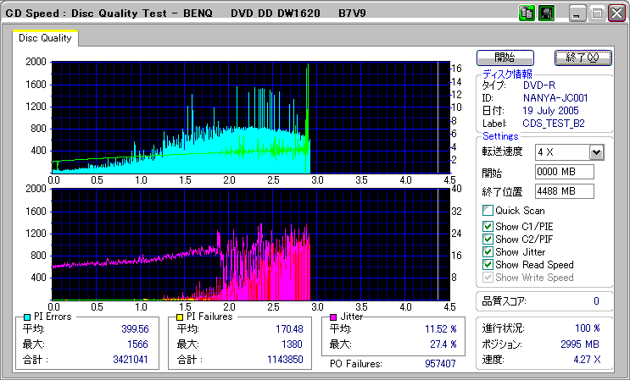
Task: Uncheck Show C1/PIE option
Action: click(488, 226)
